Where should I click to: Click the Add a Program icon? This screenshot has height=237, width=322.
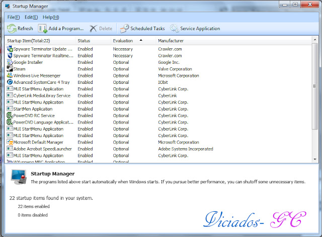[x=42, y=29]
